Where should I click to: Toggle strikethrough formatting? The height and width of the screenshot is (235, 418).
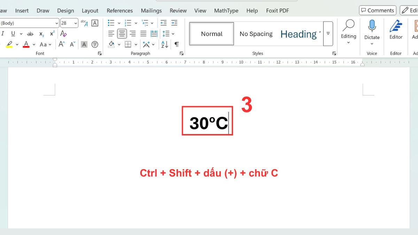point(30,34)
